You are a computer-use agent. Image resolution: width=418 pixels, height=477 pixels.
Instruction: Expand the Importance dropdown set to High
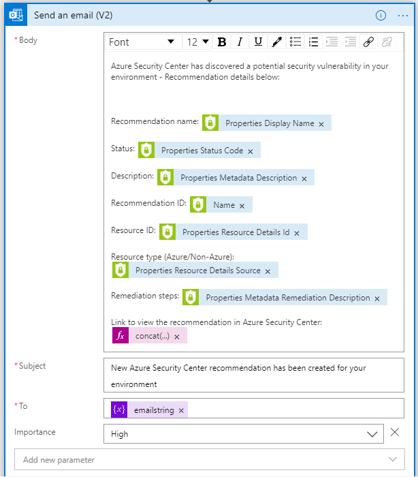click(244, 434)
